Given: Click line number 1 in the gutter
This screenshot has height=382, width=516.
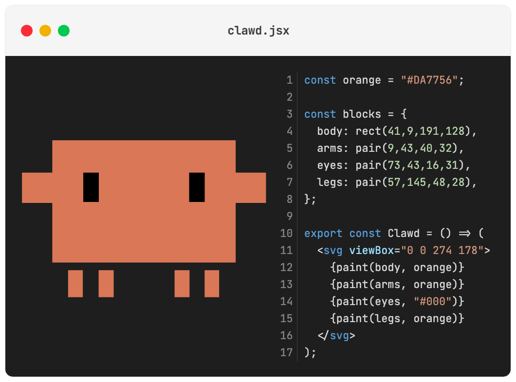Looking at the screenshot, I should 289,80.
